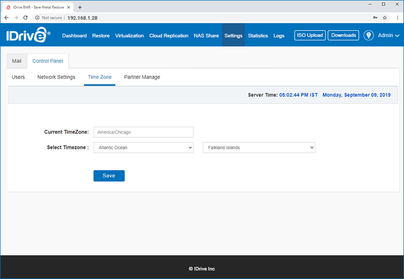Click the address bar URL 192.168.1.28
The height and width of the screenshot is (279, 404).
(x=82, y=18)
